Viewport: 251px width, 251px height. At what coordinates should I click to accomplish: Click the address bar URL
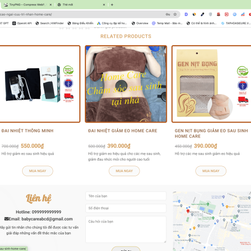coord(26,15)
